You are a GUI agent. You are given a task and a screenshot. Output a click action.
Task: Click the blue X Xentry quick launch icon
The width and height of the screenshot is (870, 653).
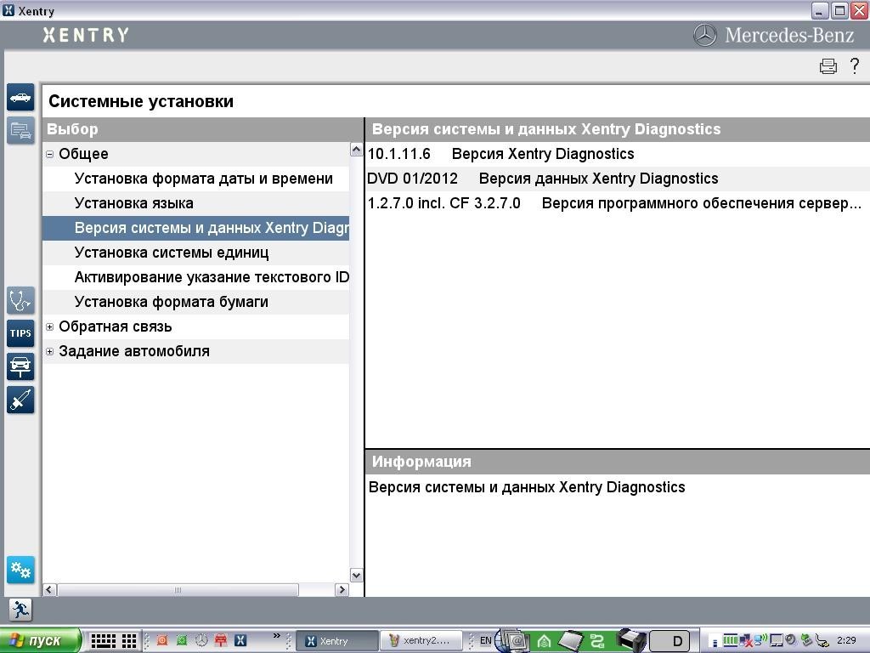point(240,640)
